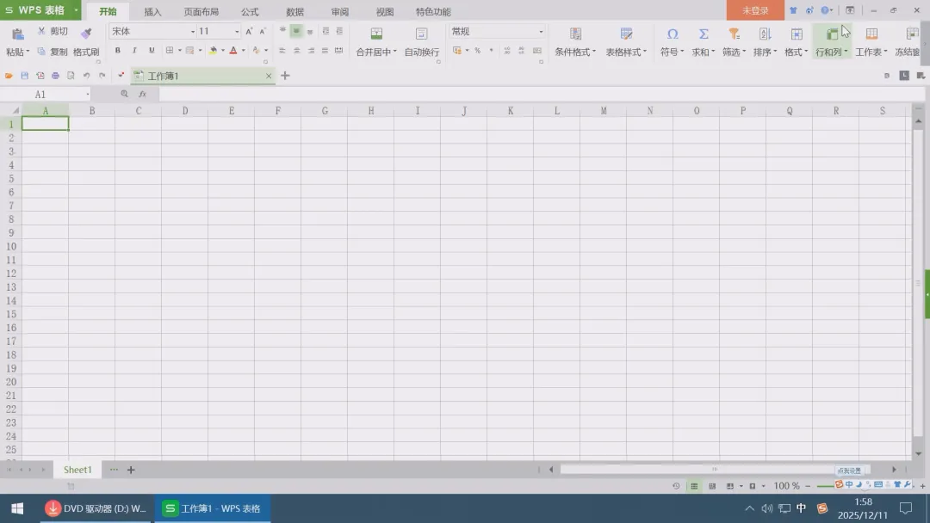The height and width of the screenshot is (523, 930).
Task: Click the Worksheet (工作表) icon
Action: click(x=871, y=34)
